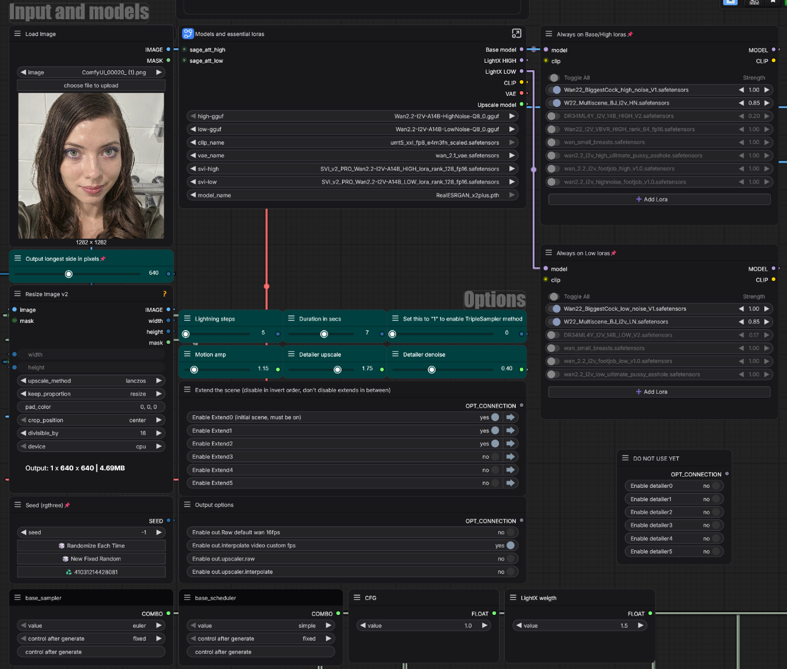787x669 pixels.
Task: Open the Output options node menu
Action: coord(187,505)
